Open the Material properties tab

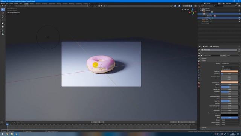point(199,83)
